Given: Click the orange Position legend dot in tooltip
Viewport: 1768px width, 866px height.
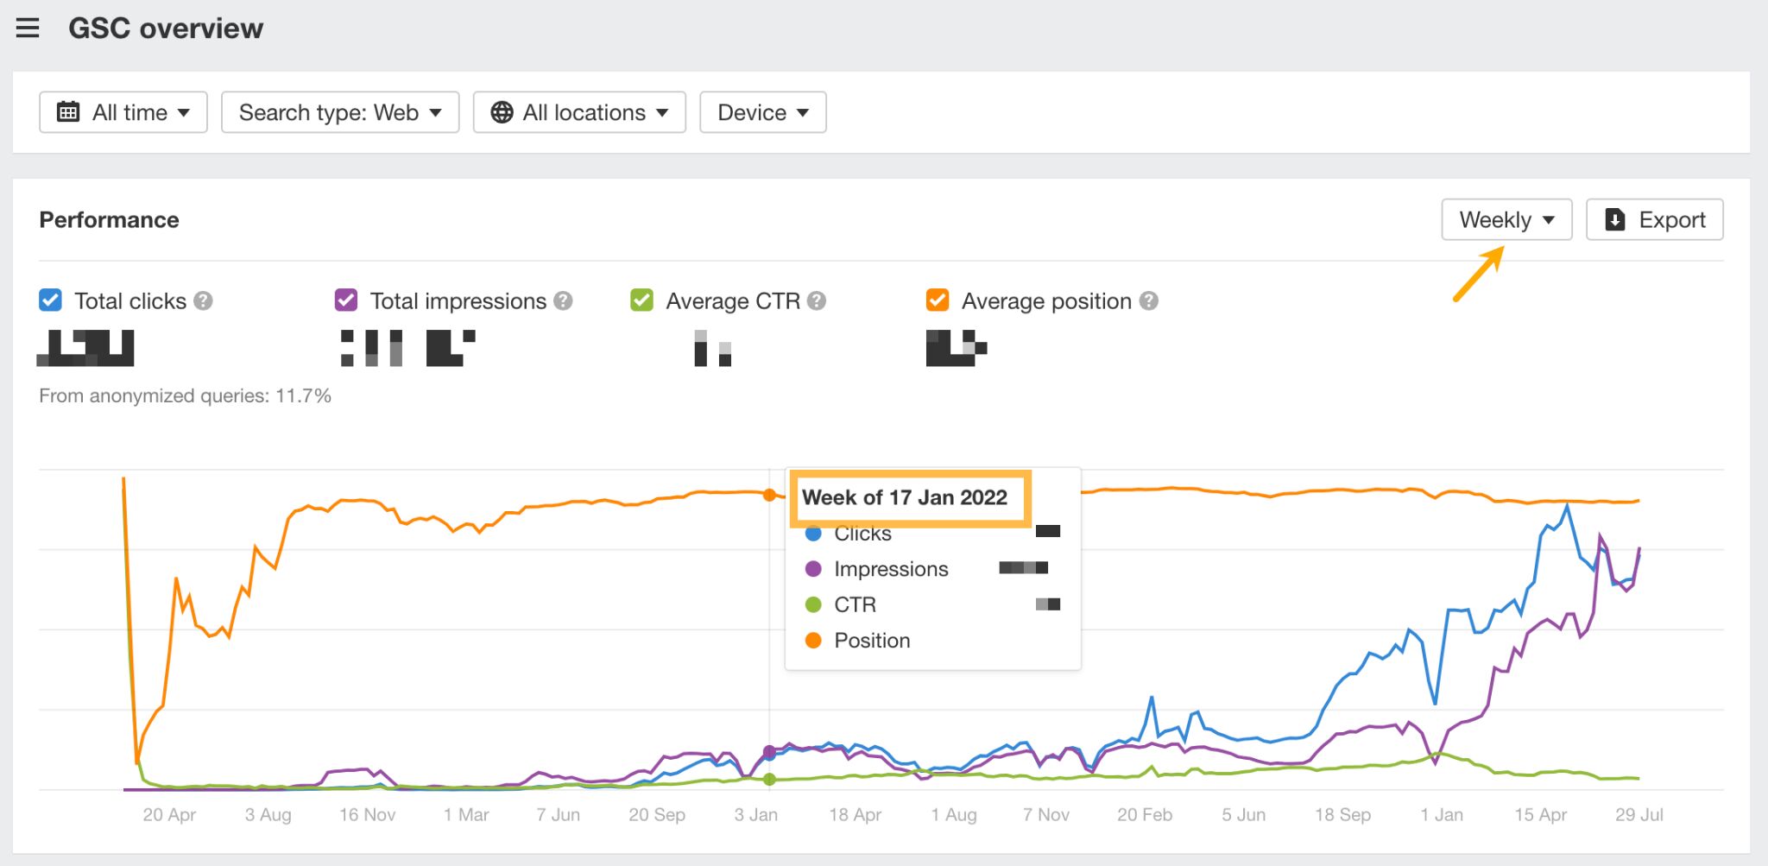Looking at the screenshot, I should (x=813, y=640).
